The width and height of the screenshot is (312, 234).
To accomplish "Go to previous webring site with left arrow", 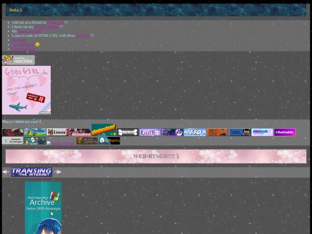I will point(6,172).
